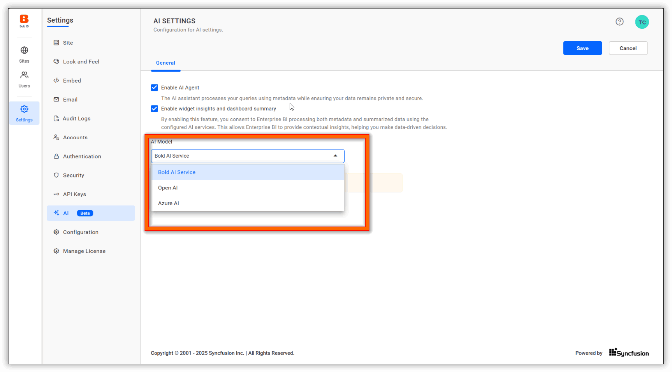The width and height of the screenshot is (672, 372).
Task: Click the AI sparkle icon
Action: pos(56,213)
